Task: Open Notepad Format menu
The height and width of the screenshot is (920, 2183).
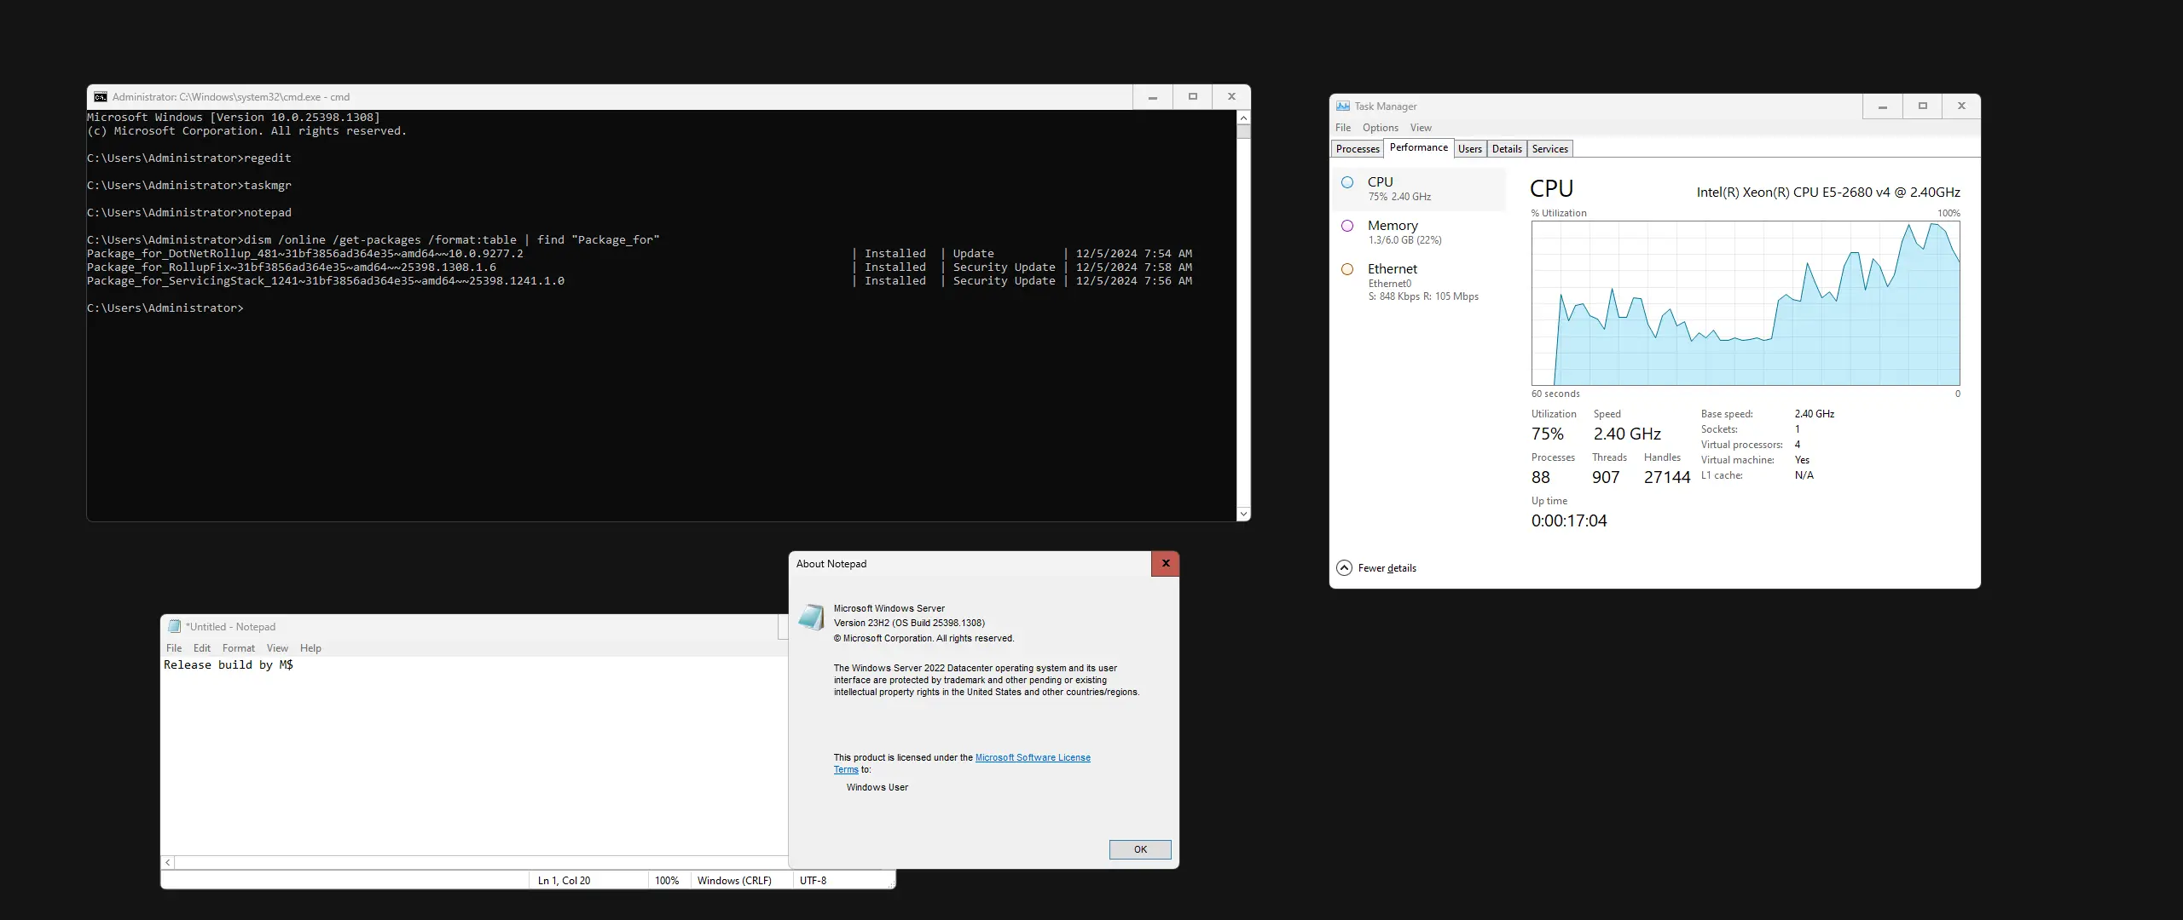Action: point(238,648)
